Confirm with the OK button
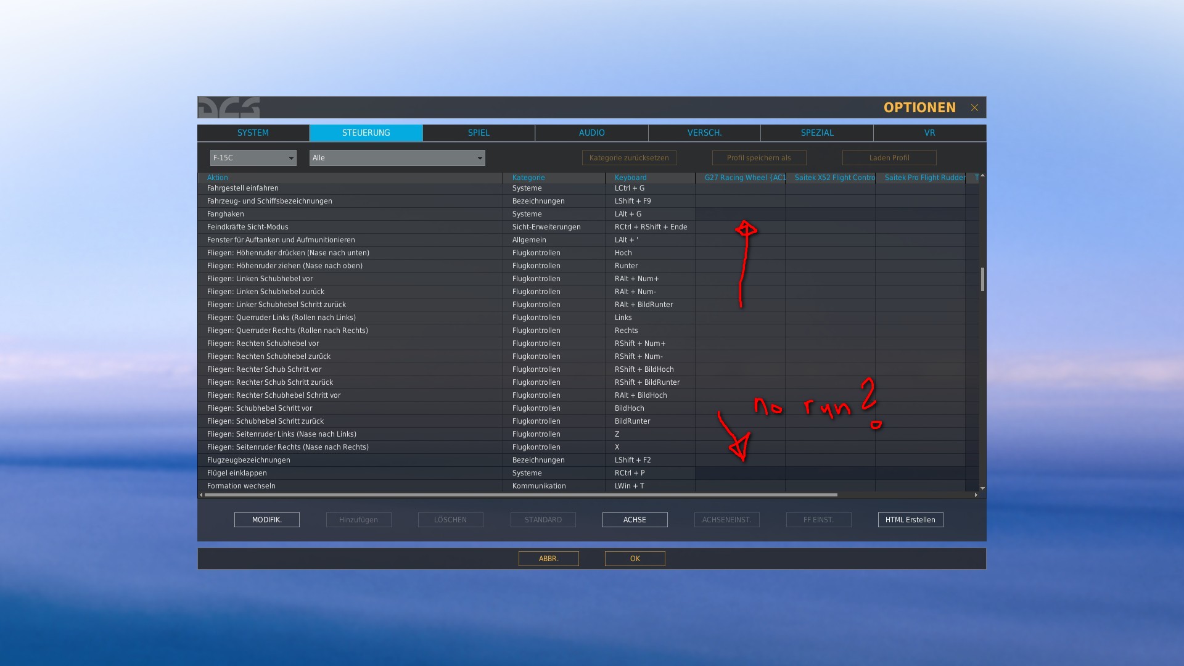The image size is (1184, 666). [635, 559]
